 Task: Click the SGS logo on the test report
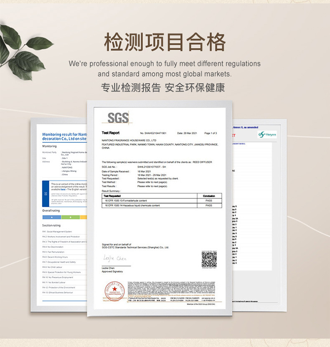pyautogui.click(x=117, y=117)
